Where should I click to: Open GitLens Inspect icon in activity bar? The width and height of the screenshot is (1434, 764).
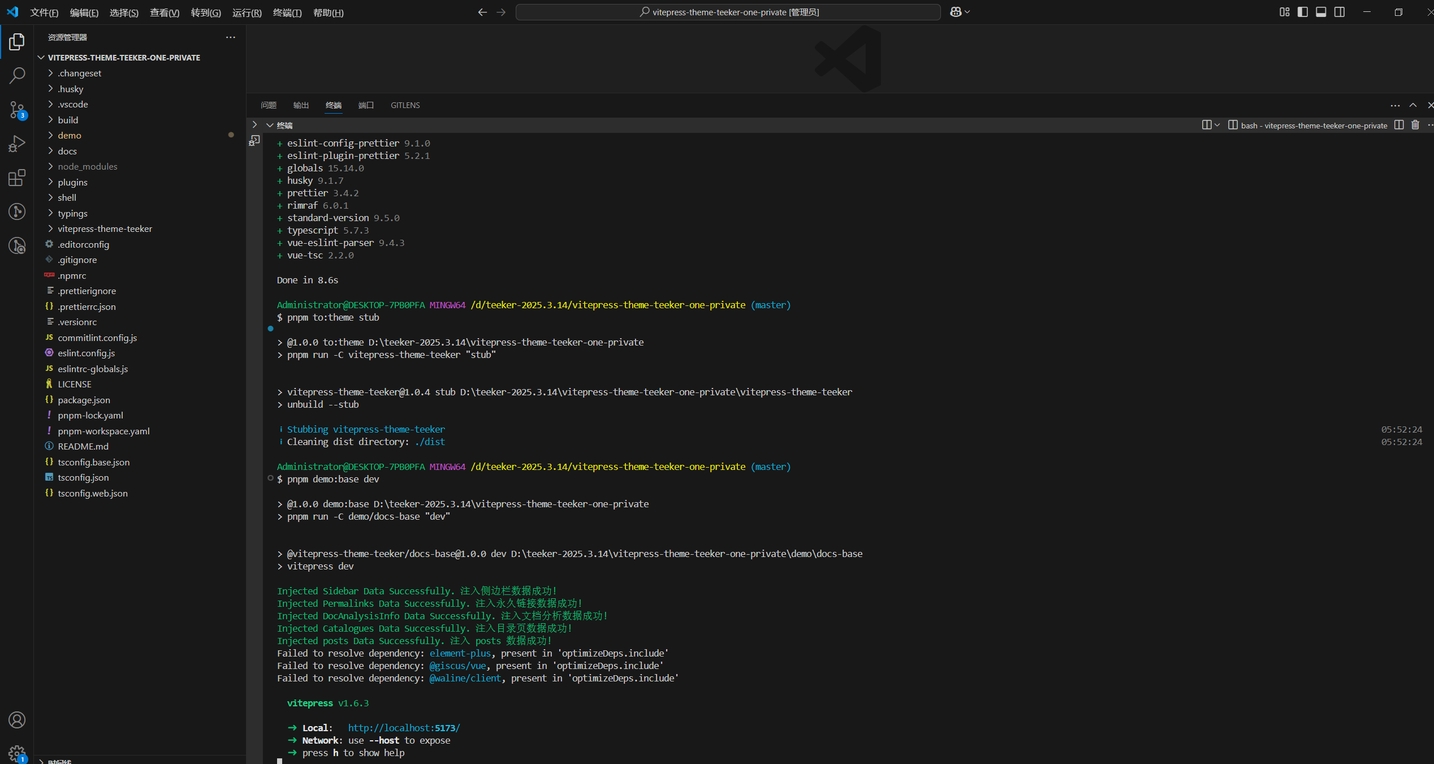17,245
